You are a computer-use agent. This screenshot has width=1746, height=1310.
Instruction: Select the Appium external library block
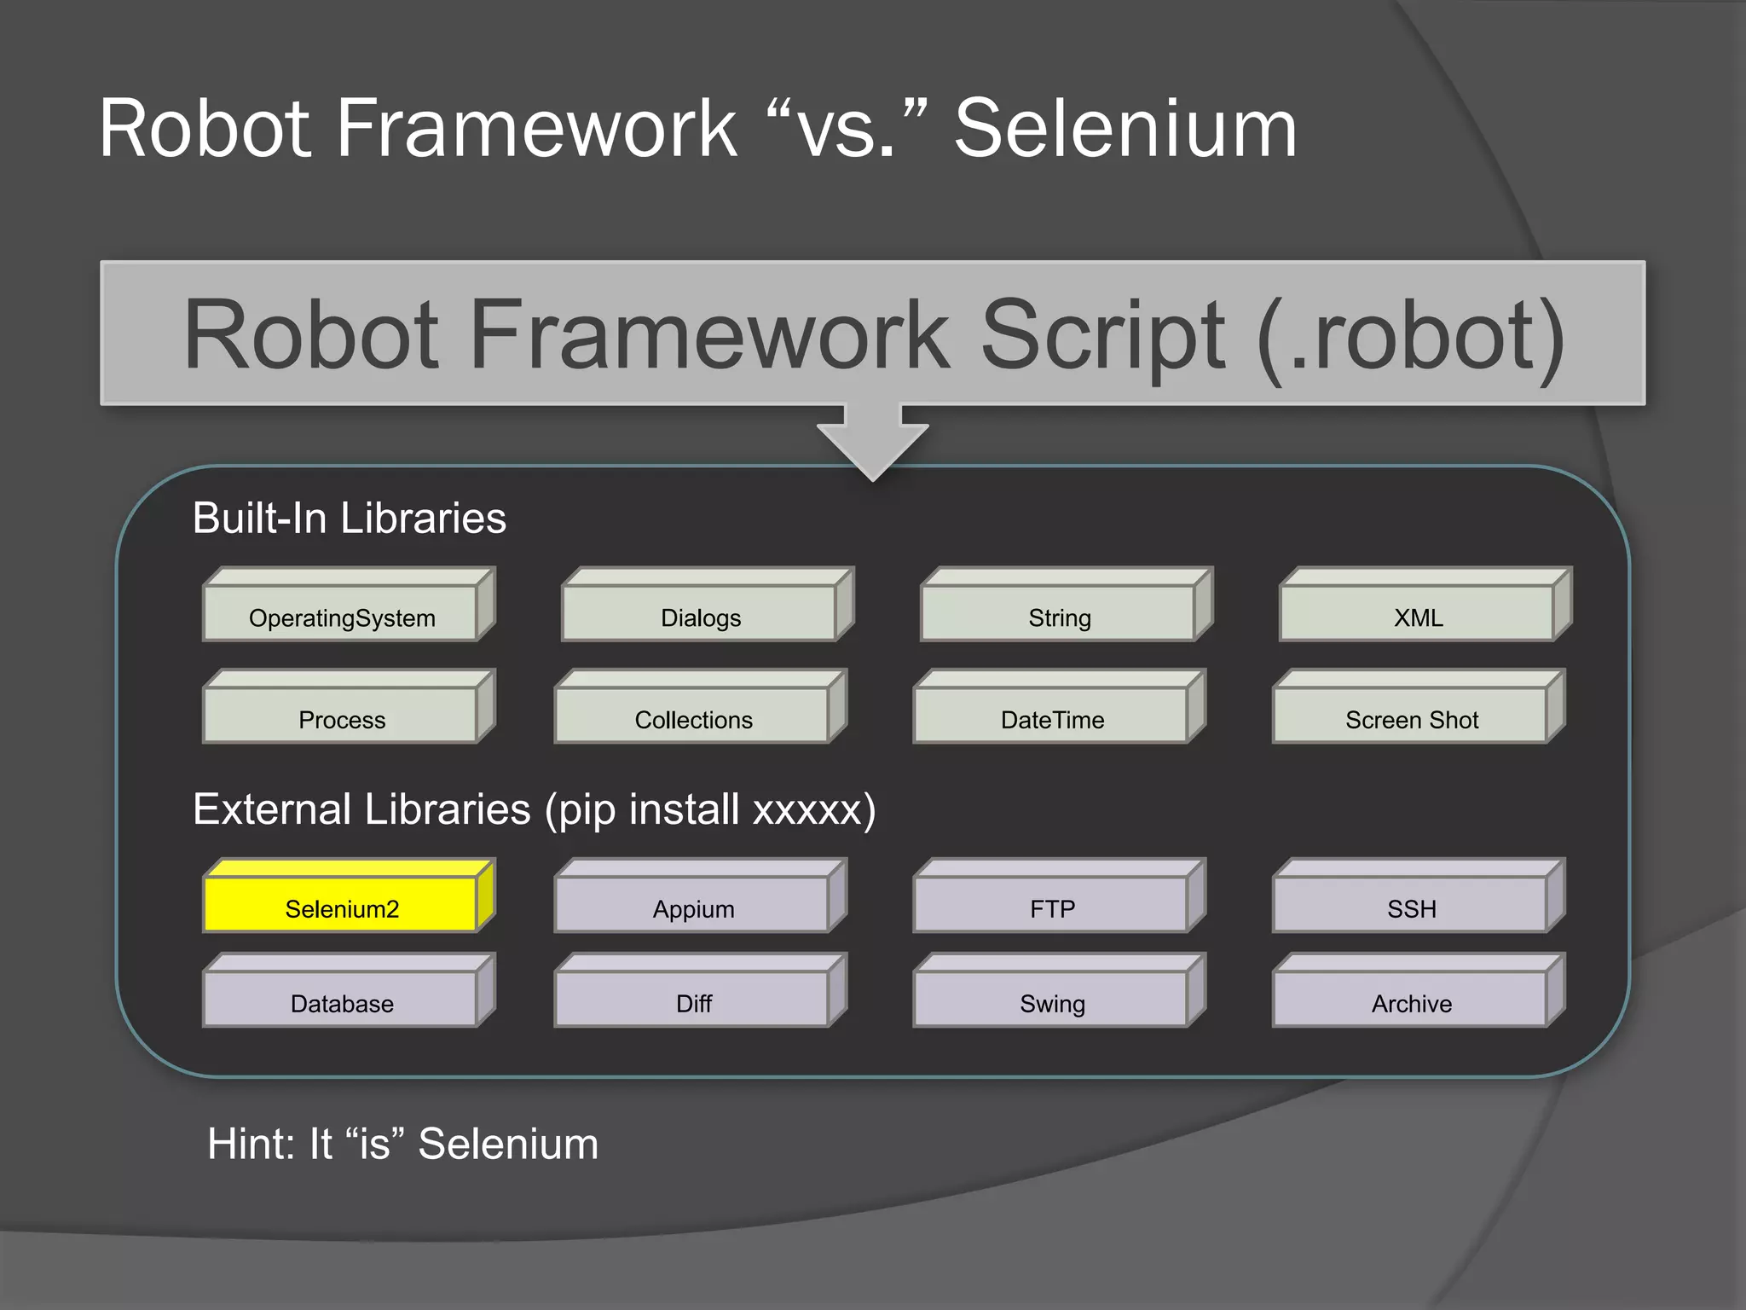coord(694,907)
